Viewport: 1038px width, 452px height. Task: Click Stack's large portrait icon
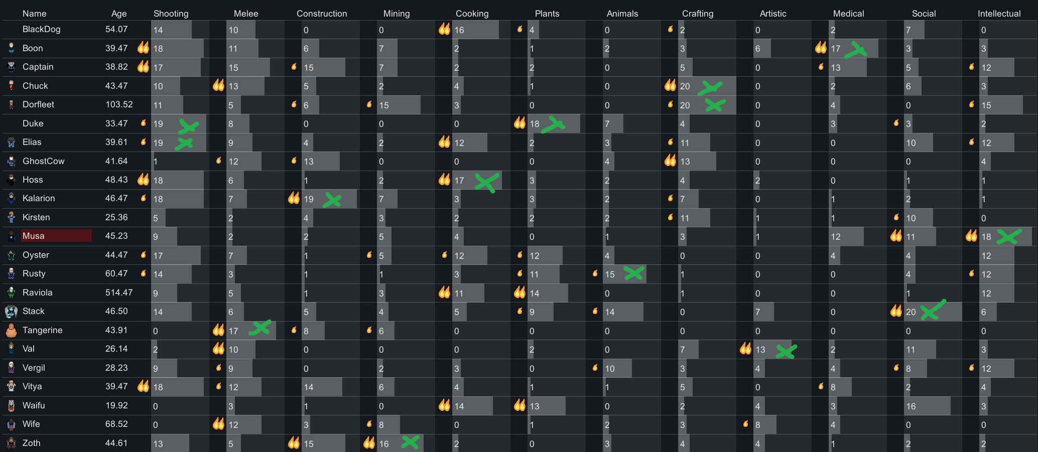click(11, 311)
